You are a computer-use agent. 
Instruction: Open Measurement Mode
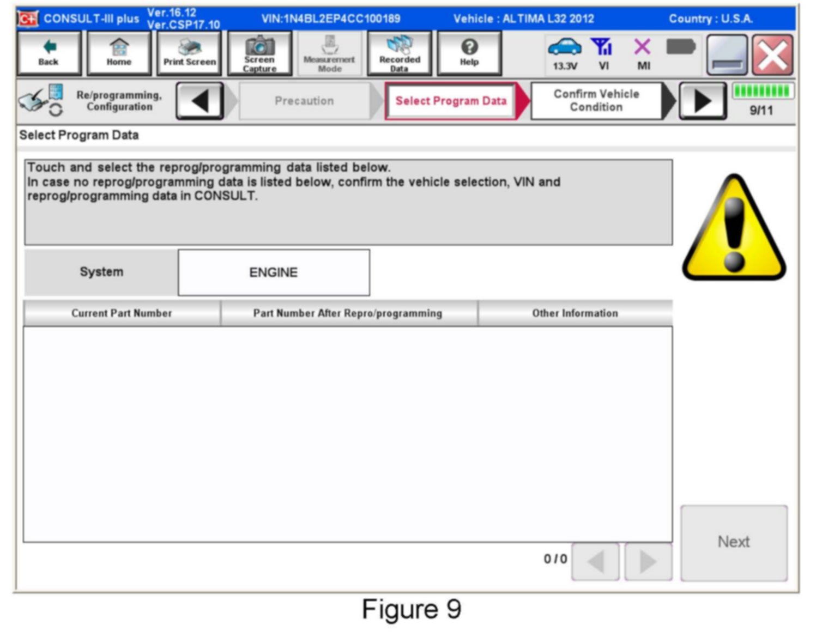(329, 53)
